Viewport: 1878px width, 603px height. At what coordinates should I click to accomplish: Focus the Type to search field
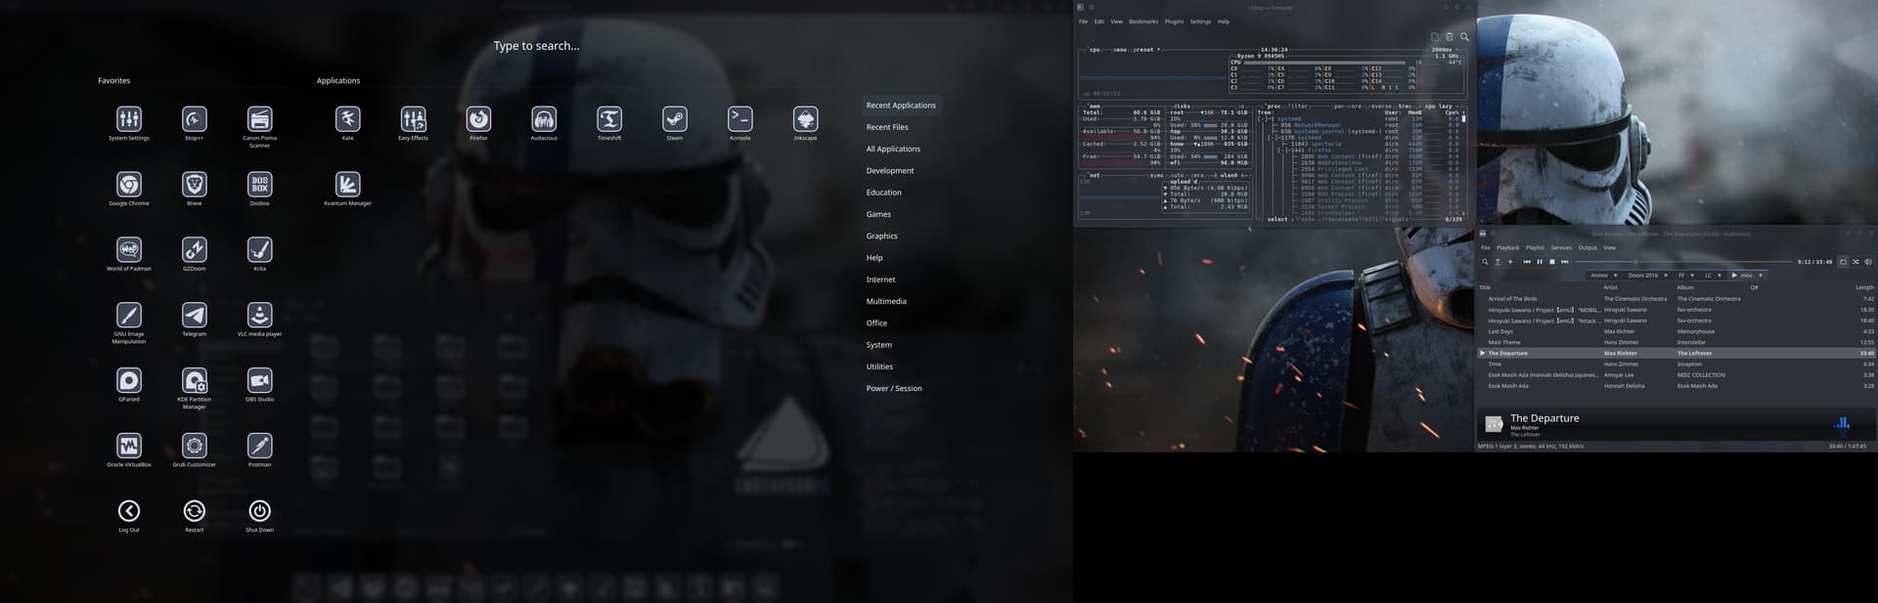tap(536, 46)
